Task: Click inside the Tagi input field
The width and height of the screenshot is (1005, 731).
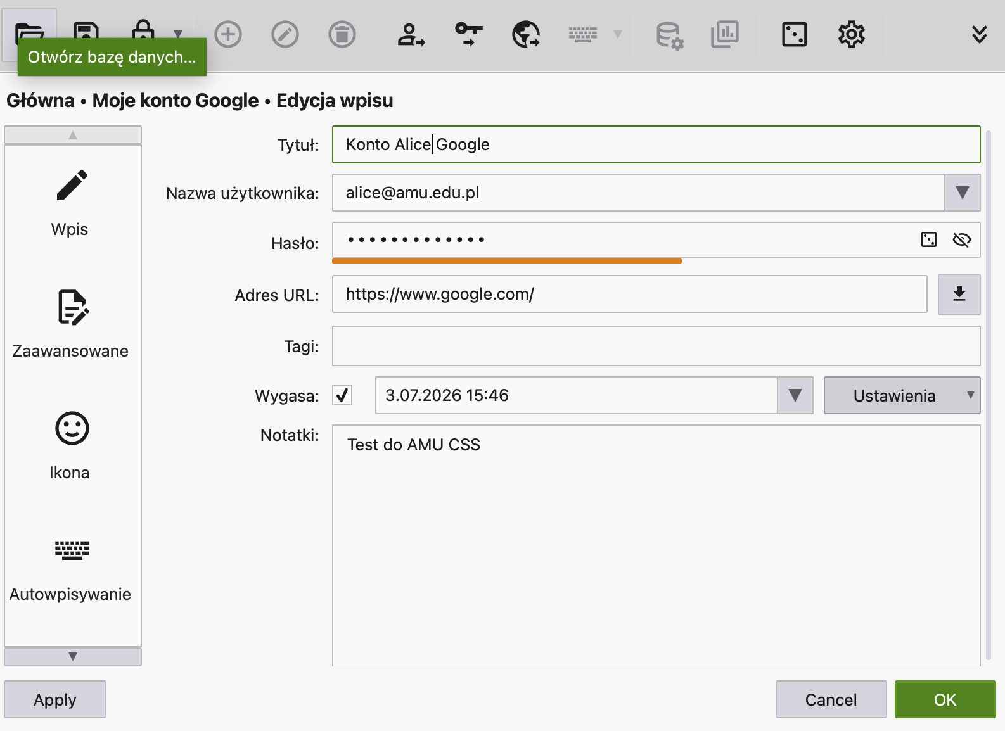Action: point(656,346)
